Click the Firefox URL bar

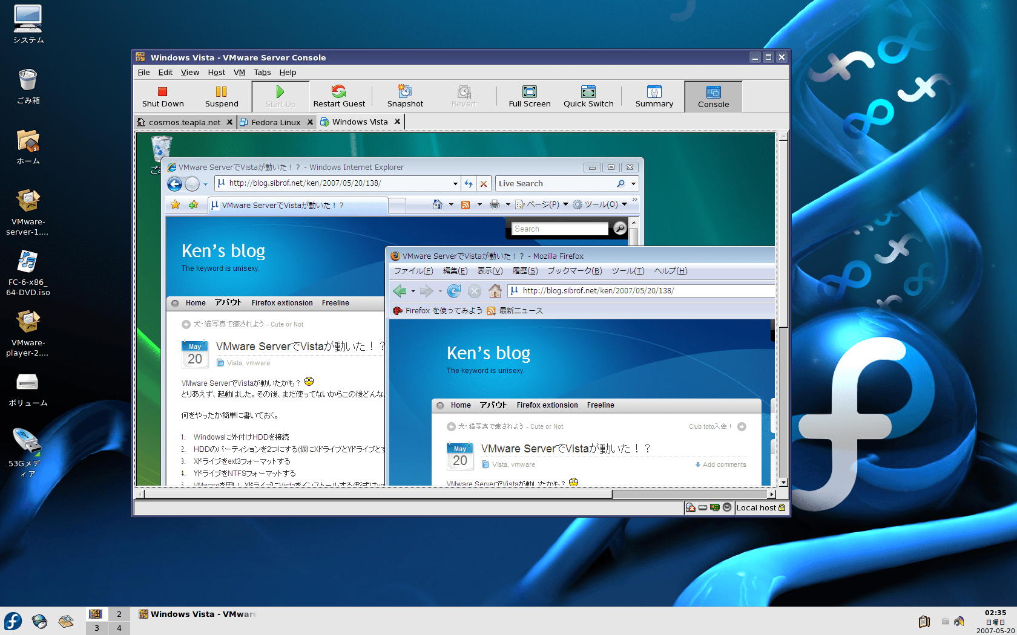642,291
